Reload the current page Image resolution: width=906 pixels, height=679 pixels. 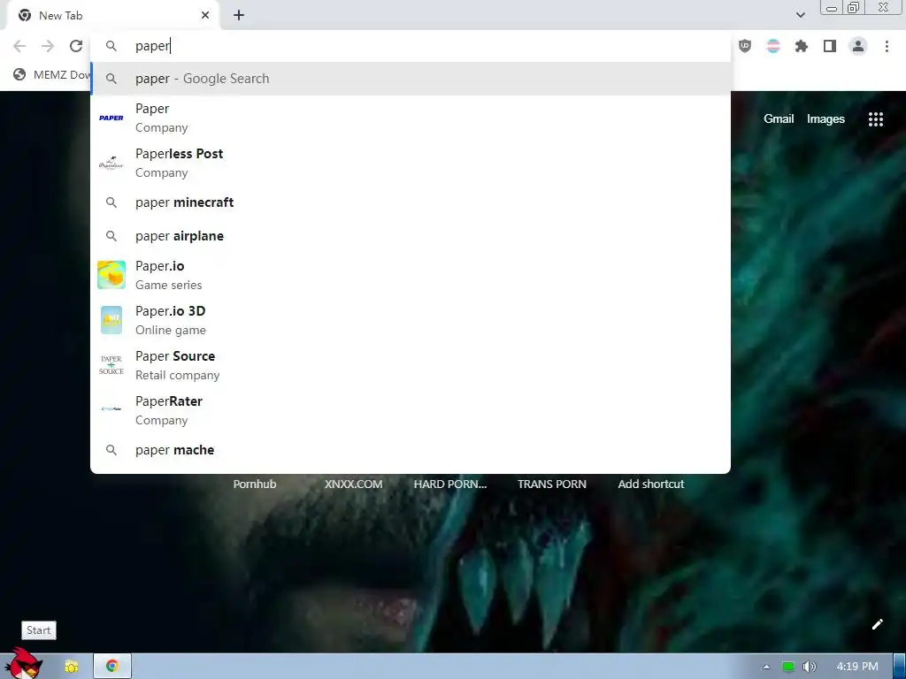[76, 46]
